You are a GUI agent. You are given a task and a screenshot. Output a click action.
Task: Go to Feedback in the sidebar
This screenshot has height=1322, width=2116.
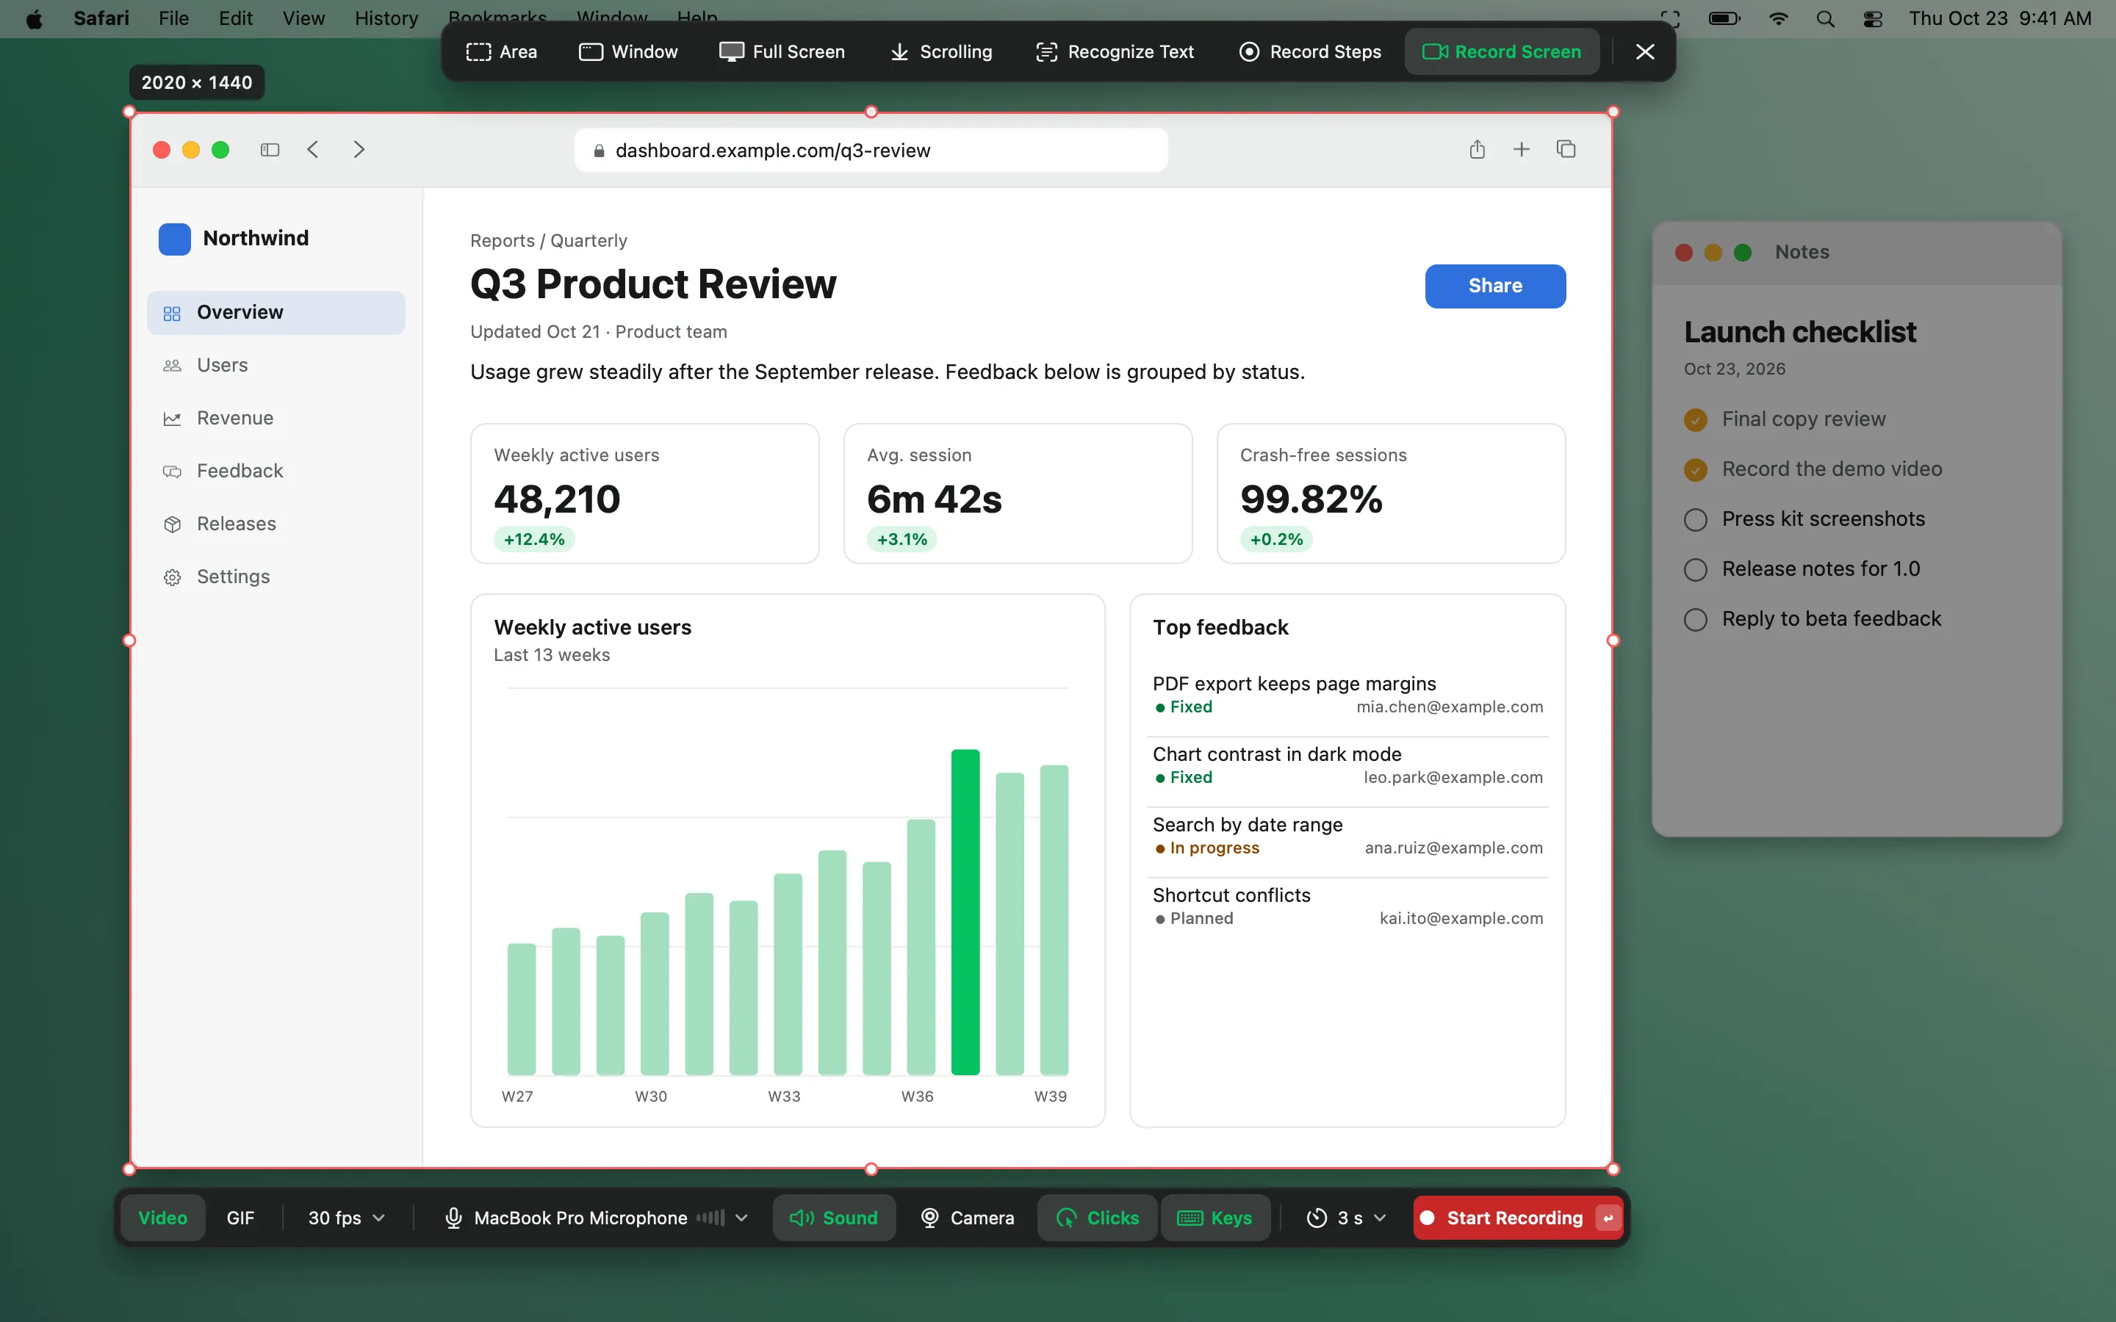click(276, 472)
